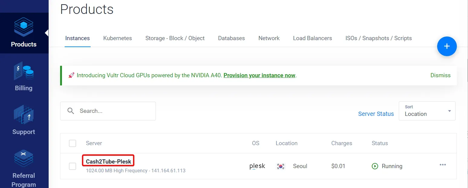Image resolution: width=468 pixels, height=188 pixels.
Task: Open the Support sidebar icon
Action: pyautogui.click(x=24, y=115)
